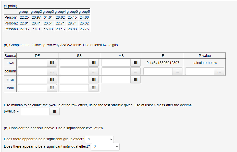The width and height of the screenshot is (237, 152).
Task: Open the equation editor beside the p-value field
Action: (x=55, y=111)
